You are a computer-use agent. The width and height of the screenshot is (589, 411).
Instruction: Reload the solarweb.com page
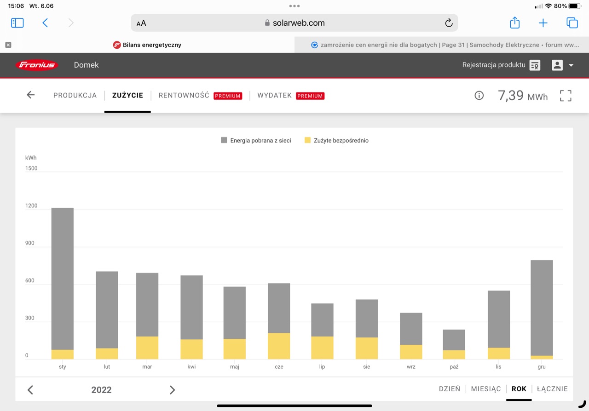tap(449, 23)
